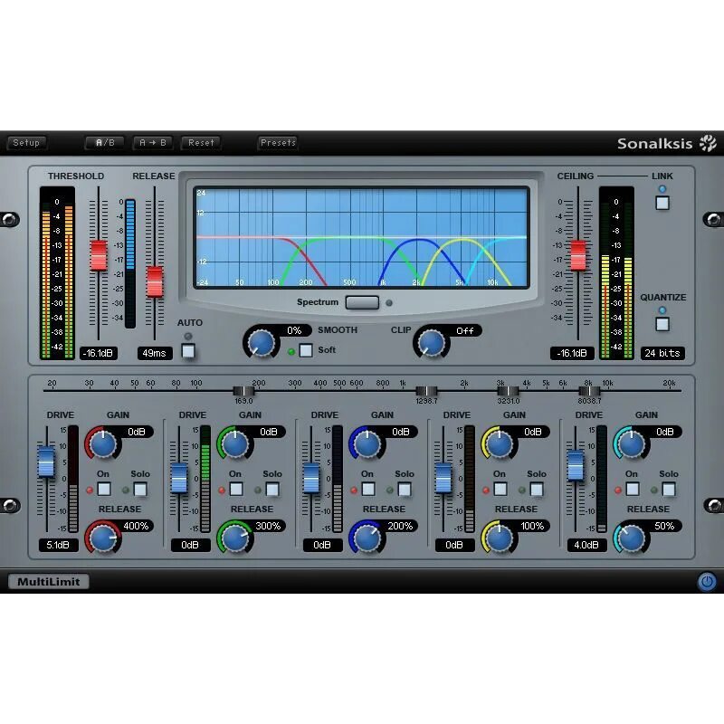The height and width of the screenshot is (724, 724).
Task: Toggle On for the yellow band
Action: [x=500, y=489]
